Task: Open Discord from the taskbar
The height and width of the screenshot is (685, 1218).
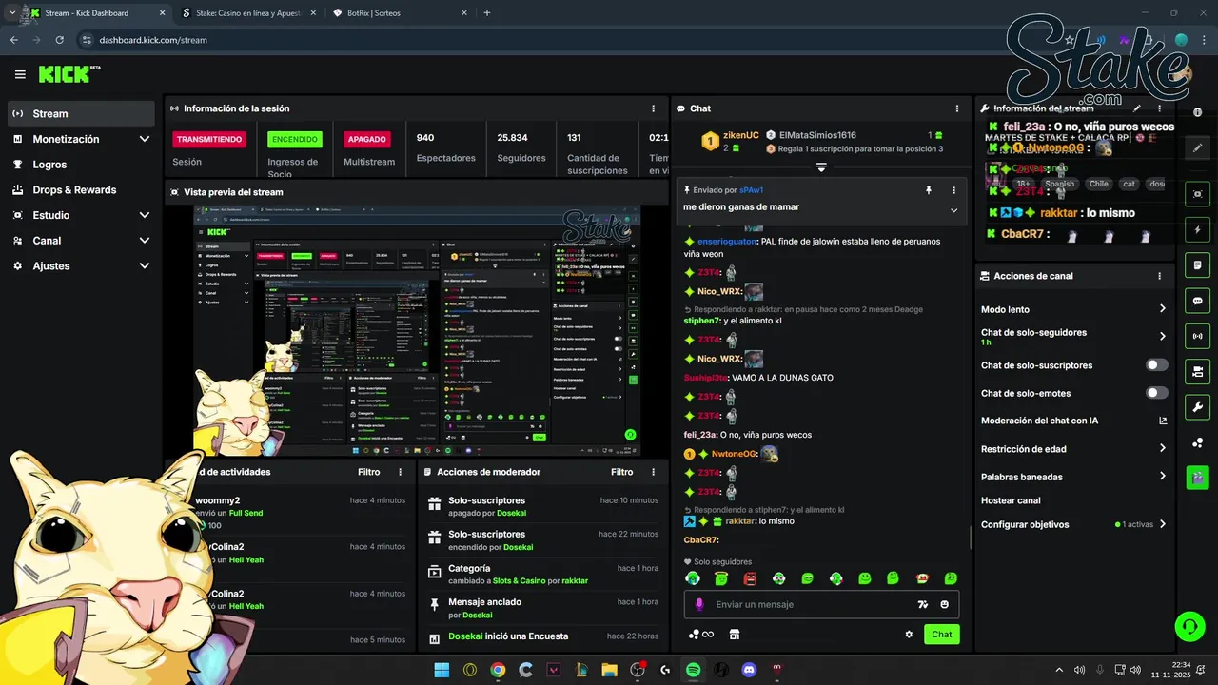Action: click(x=749, y=670)
